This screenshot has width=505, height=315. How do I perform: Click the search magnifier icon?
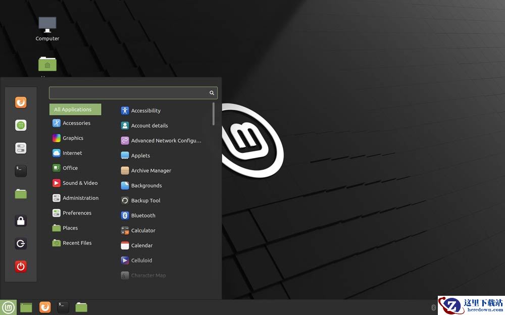click(212, 93)
